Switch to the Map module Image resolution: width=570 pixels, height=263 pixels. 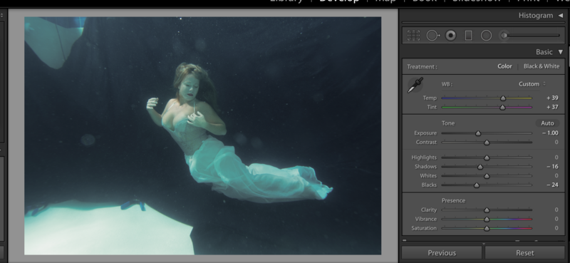[x=385, y=1]
